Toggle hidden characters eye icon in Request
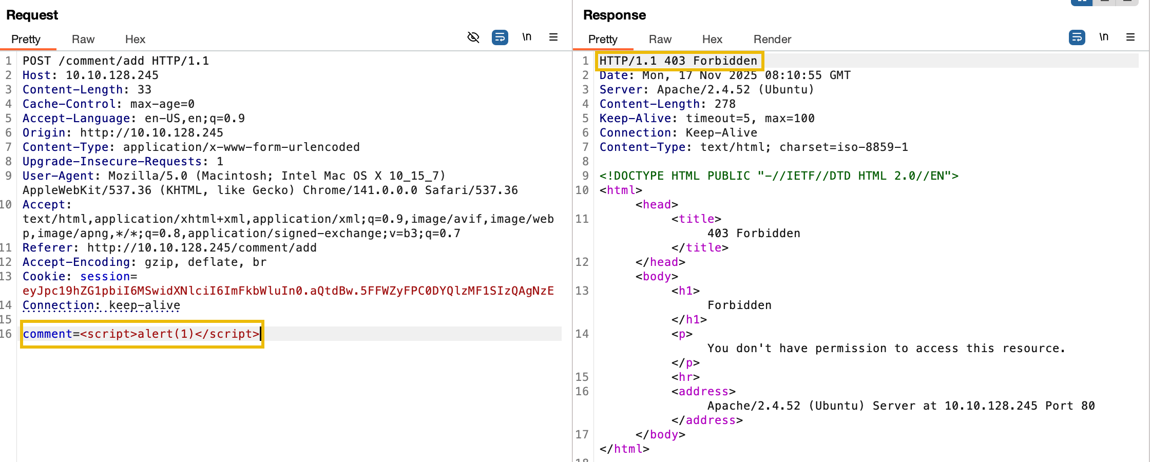 pos(473,37)
